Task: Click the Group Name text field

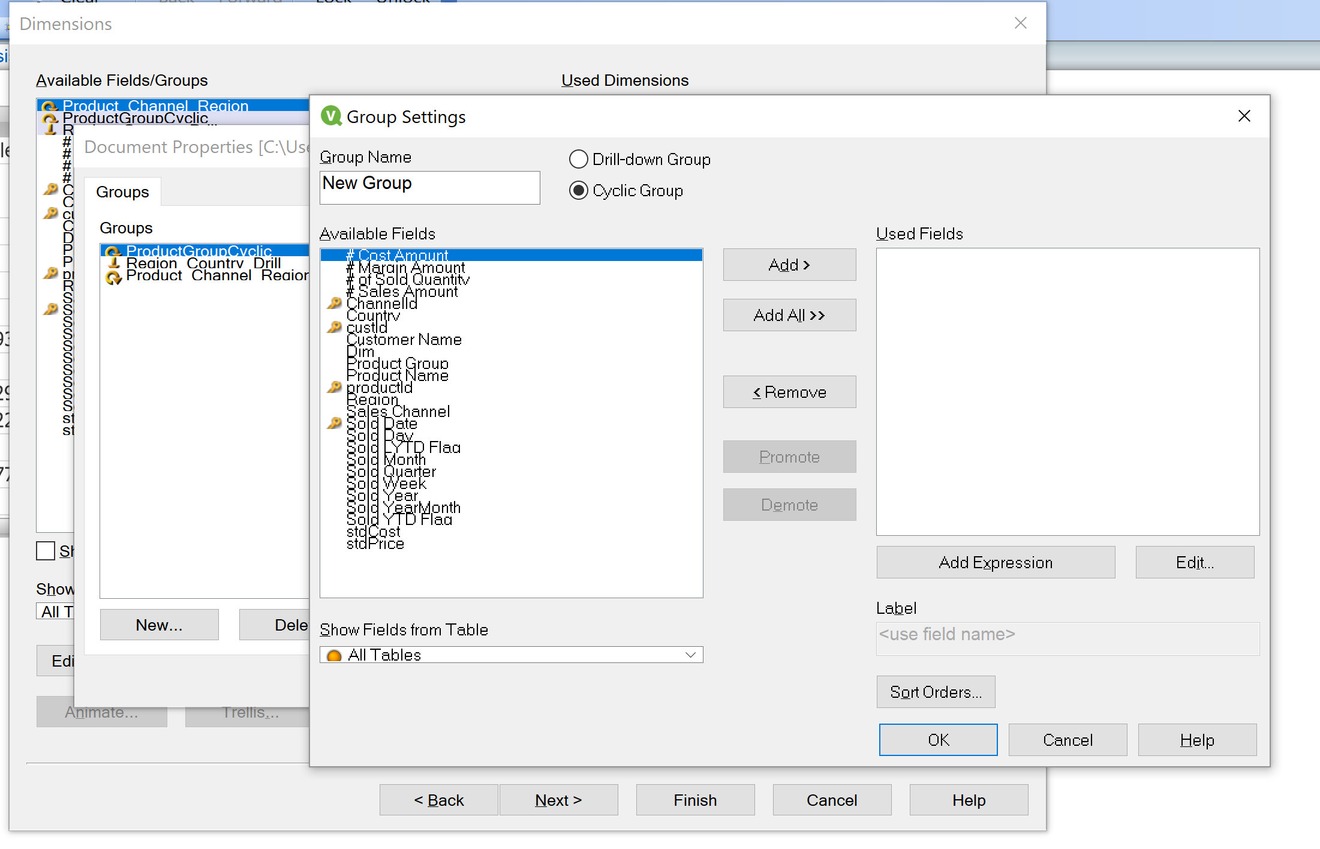Action: [429, 187]
